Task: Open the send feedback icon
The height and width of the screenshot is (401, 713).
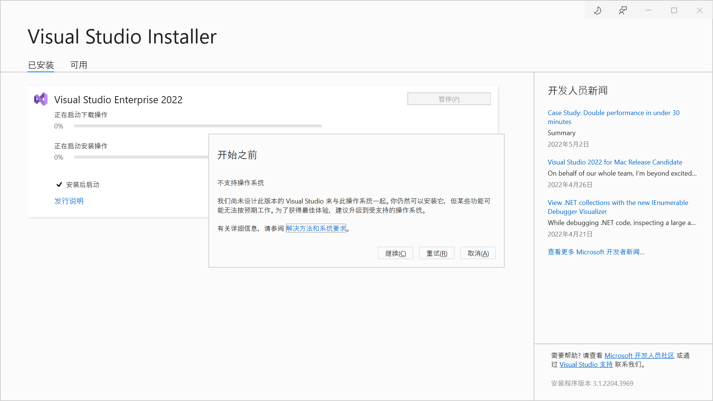Action: tap(623, 10)
